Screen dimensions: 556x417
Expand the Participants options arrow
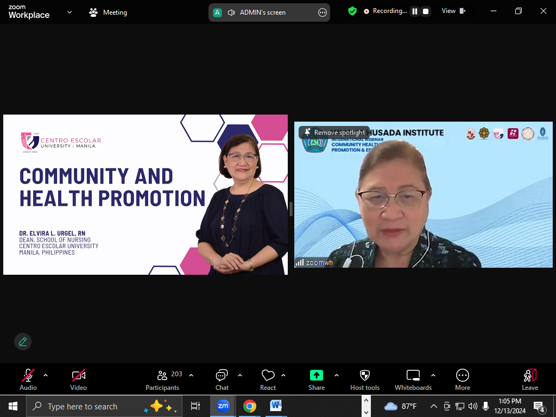[x=191, y=375]
